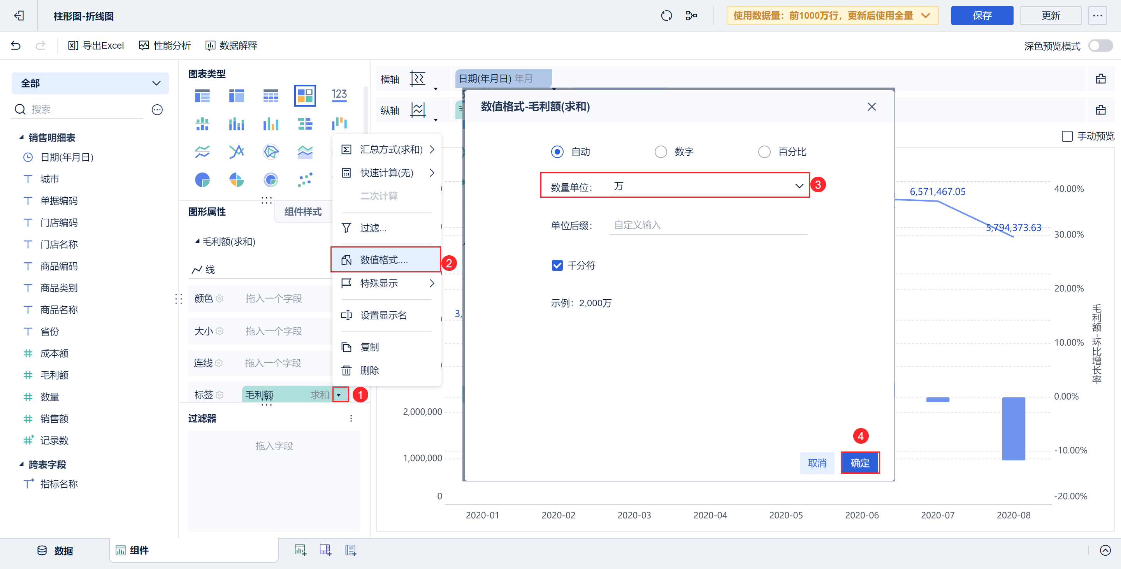Viewport: 1121px width, 569px height.
Task: Click the refresh icon in top toolbar
Action: (x=666, y=15)
